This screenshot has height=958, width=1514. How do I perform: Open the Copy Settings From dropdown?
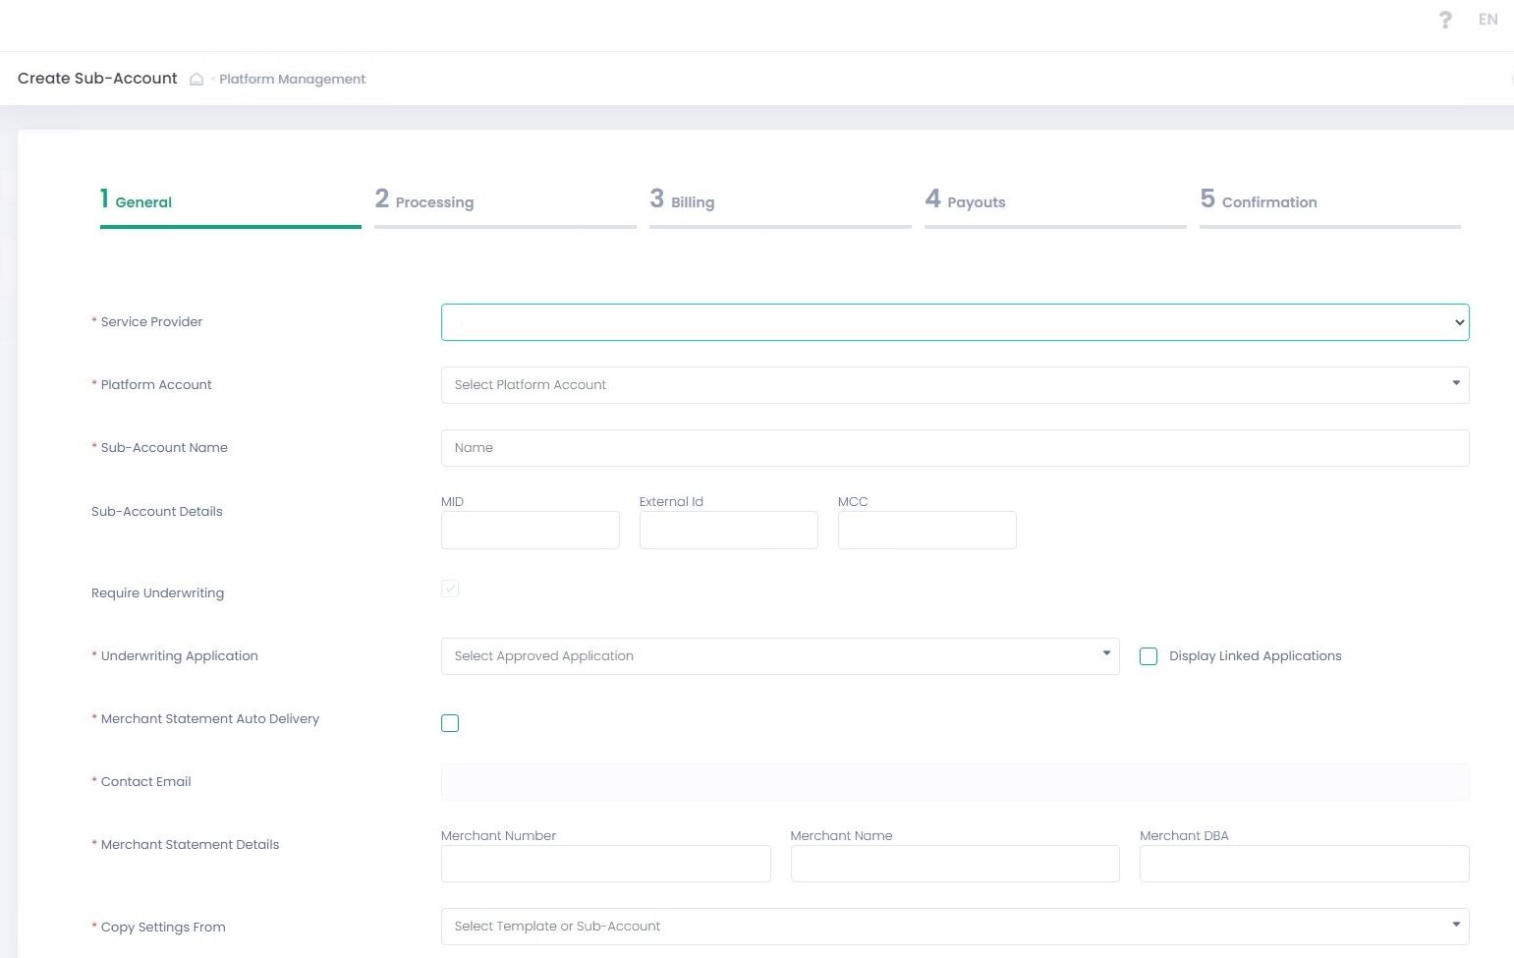click(x=954, y=927)
